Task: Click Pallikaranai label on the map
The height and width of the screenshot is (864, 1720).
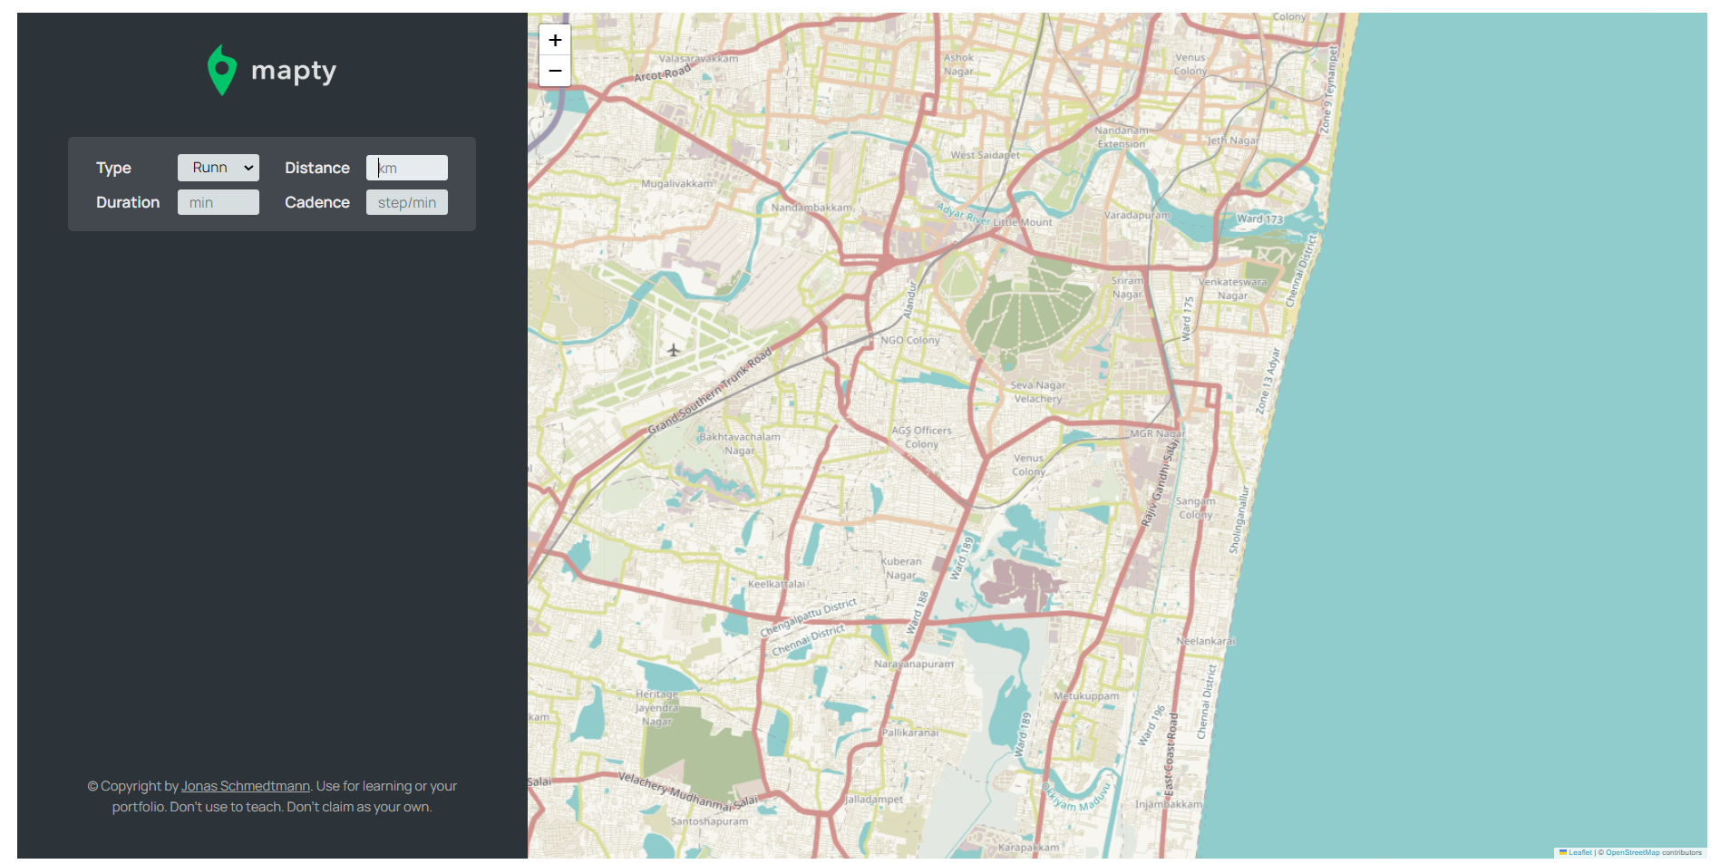Action: pos(910,733)
